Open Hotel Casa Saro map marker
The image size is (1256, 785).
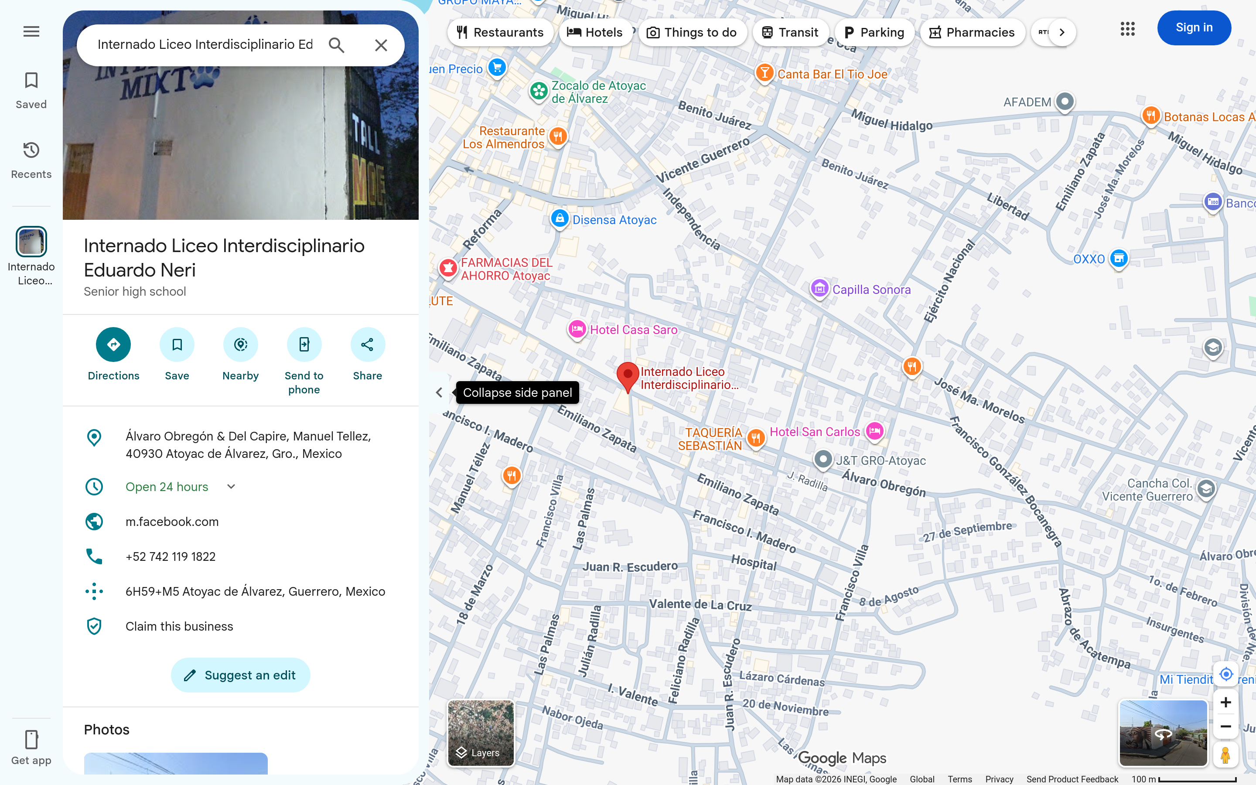click(x=577, y=330)
